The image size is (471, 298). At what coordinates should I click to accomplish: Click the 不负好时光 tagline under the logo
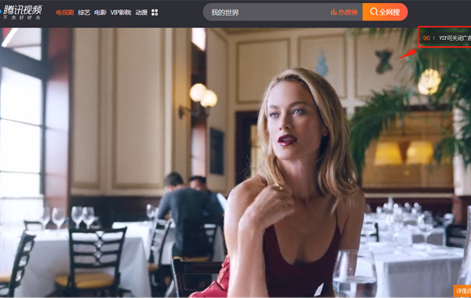[22, 18]
